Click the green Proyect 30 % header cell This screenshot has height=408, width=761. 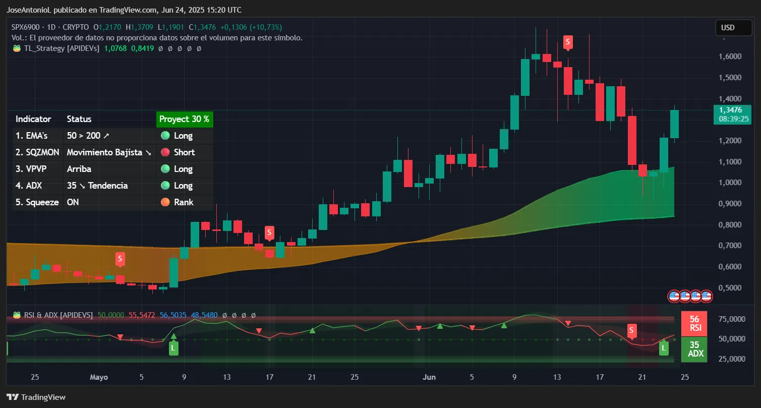[x=184, y=119]
